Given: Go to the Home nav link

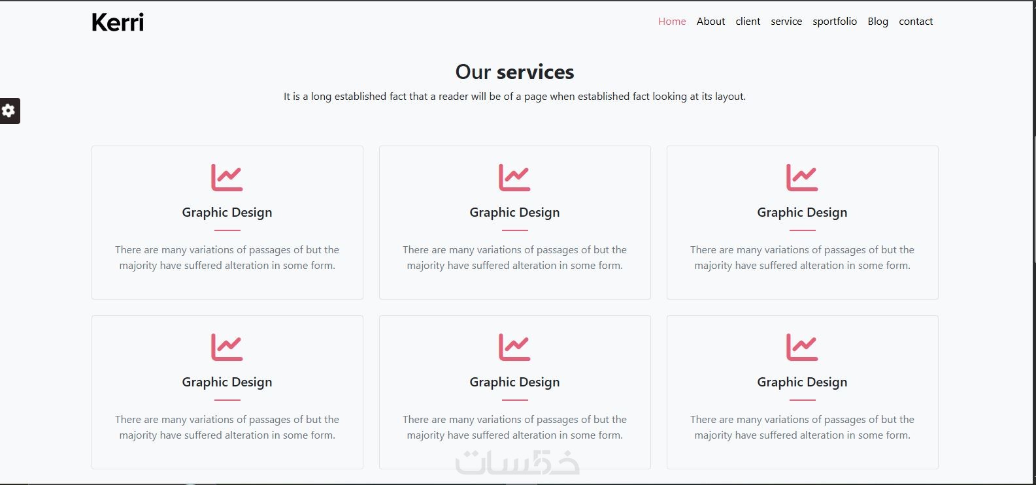Looking at the screenshot, I should (x=672, y=22).
